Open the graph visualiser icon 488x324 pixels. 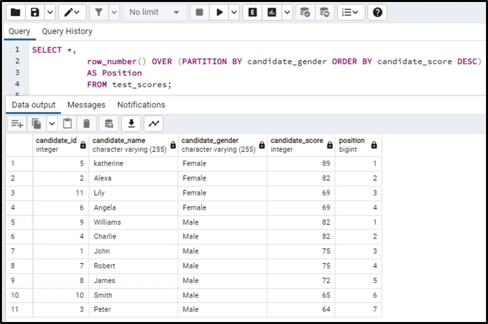(x=154, y=123)
